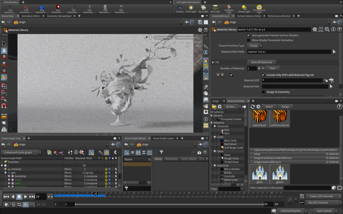The height and width of the screenshot is (214, 343).
Task: Toggle the audio speaker icon in playbar
Action: [x=13, y=204]
